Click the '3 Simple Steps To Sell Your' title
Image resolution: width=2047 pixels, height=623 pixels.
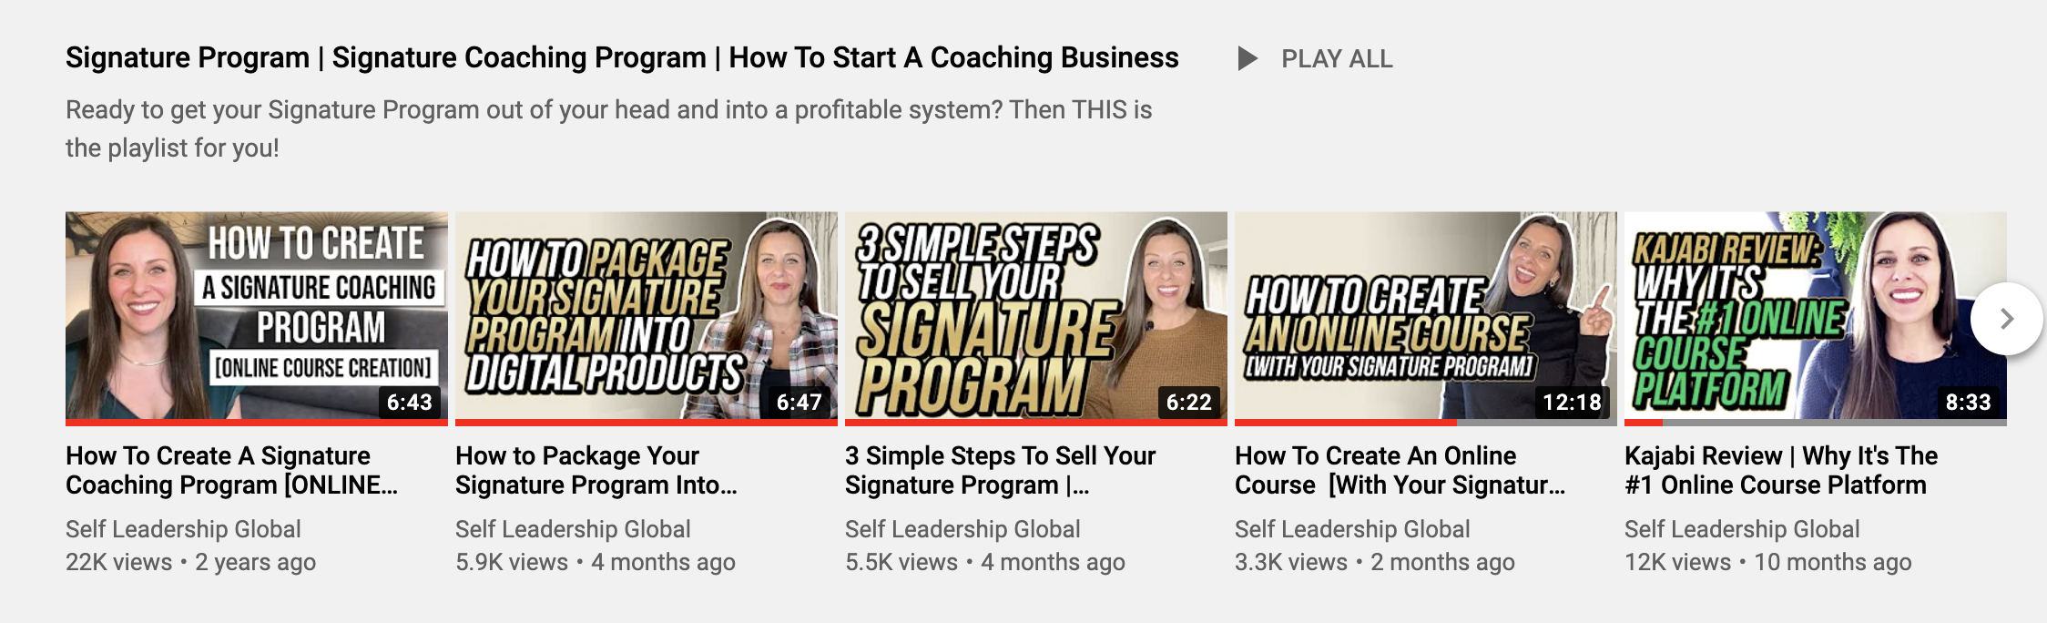coord(1000,470)
